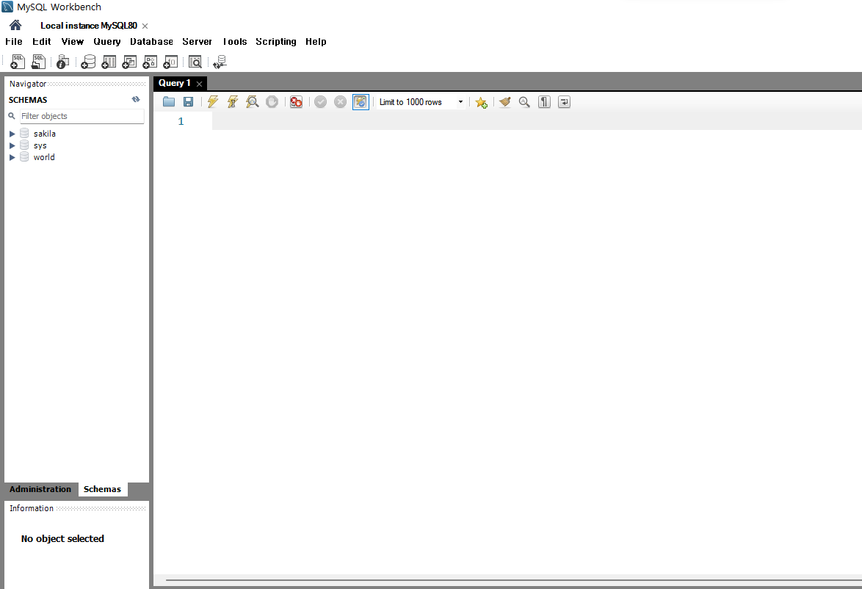Open the View menu
862x589 pixels.
click(x=72, y=41)
